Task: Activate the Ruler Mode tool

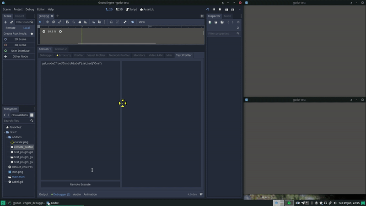Action: coord(86,22)
